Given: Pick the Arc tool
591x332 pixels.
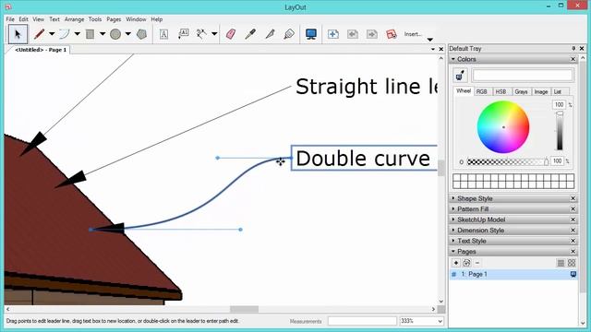Looking at the screenshot, I should (x=65, y=34).
